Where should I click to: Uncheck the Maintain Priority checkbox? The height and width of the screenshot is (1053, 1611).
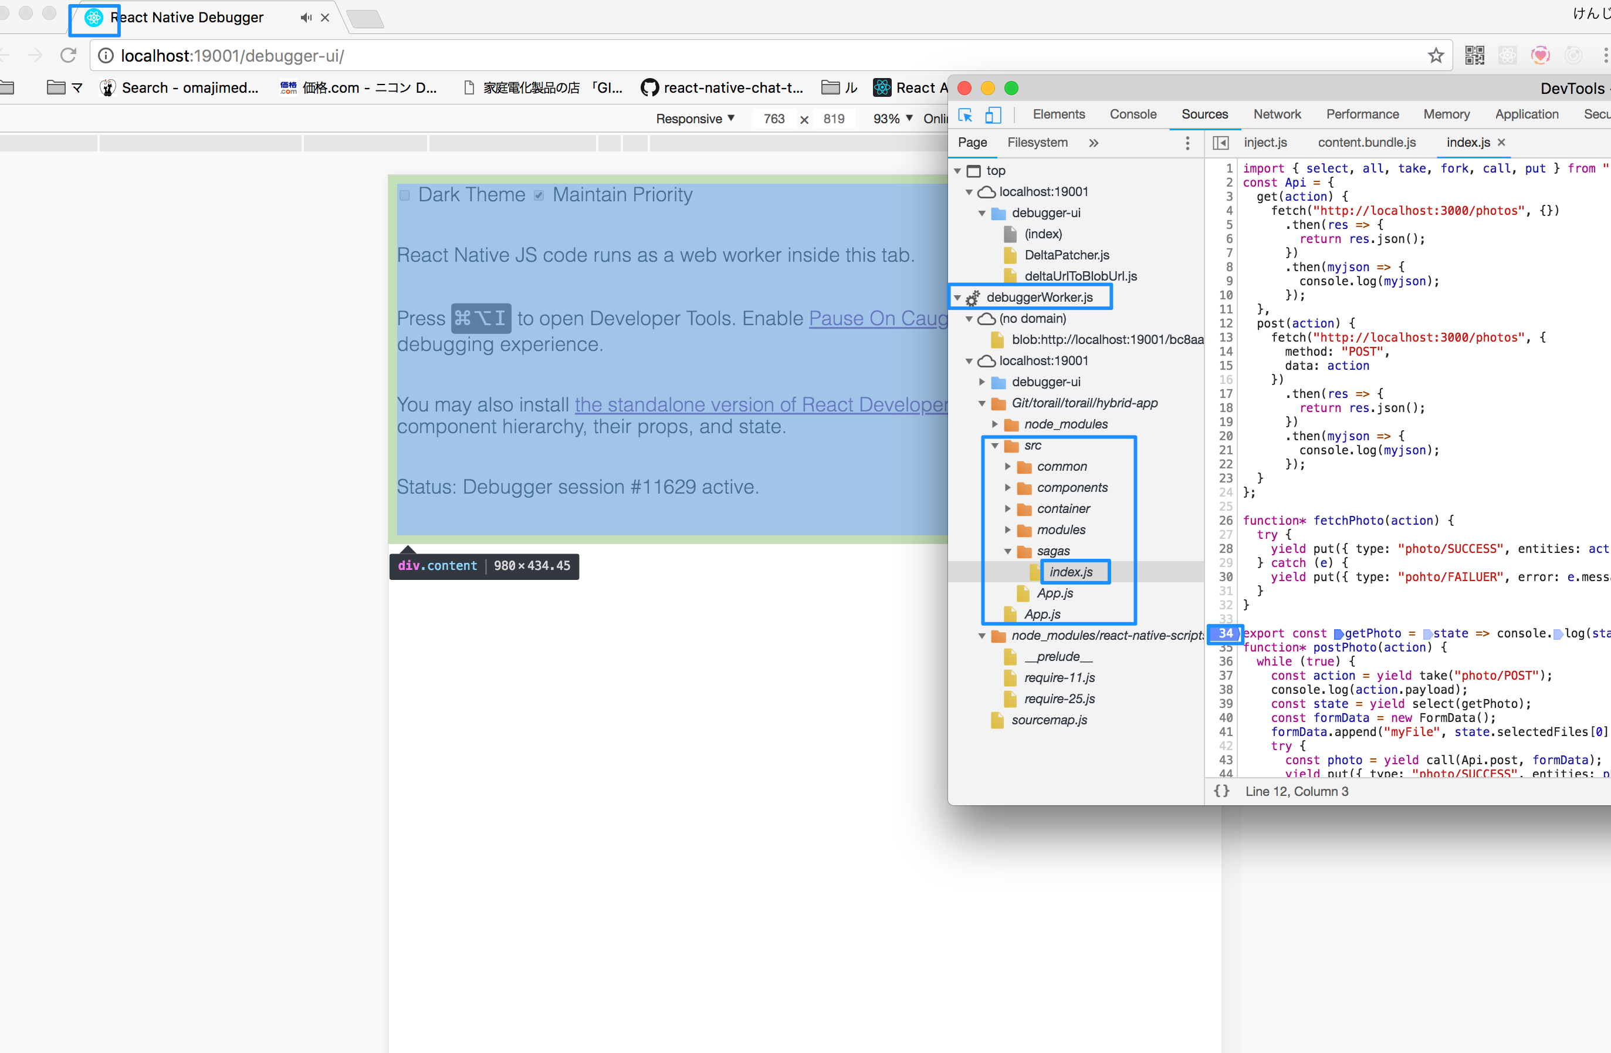[x=539, y=195]
